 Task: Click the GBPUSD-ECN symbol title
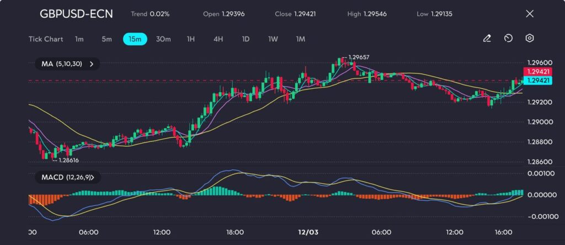76,14
